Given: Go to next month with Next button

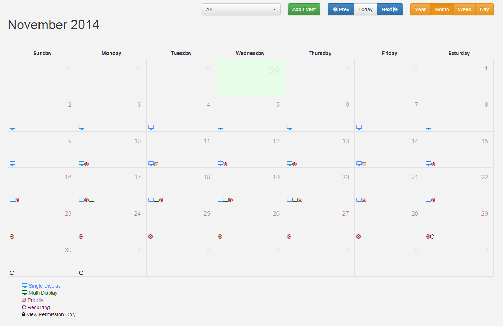Looking at the screenshot, I should click(390, 9).
